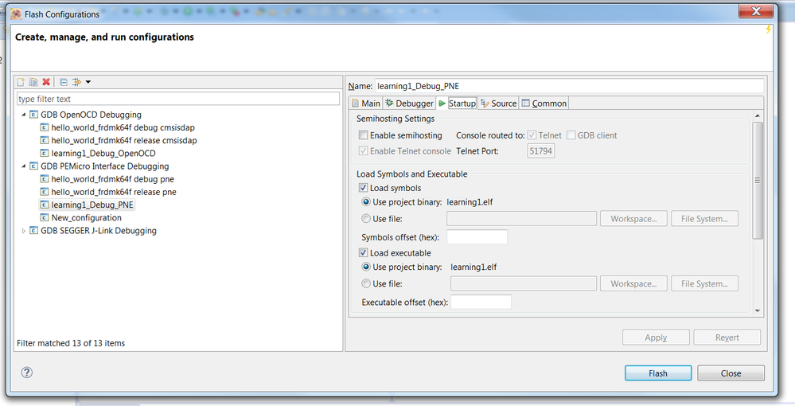Click the Executable offset (hex) field
This screenshot has height=406, width=795.
pyautogui.click(x=481, y=302)
